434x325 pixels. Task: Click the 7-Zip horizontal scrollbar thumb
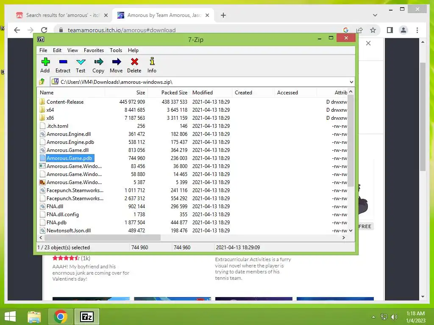point(103,238)
